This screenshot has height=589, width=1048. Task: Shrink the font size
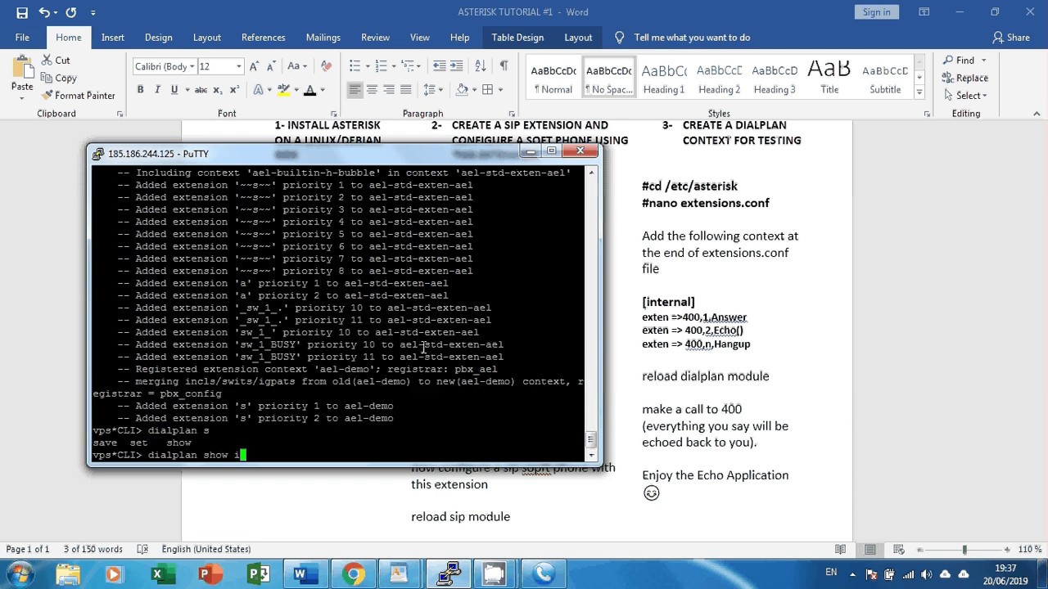point(271,66)
